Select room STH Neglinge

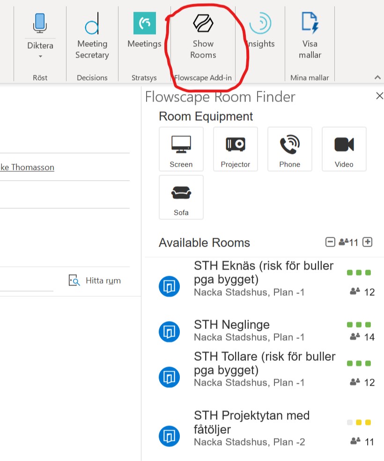(264, 331)
